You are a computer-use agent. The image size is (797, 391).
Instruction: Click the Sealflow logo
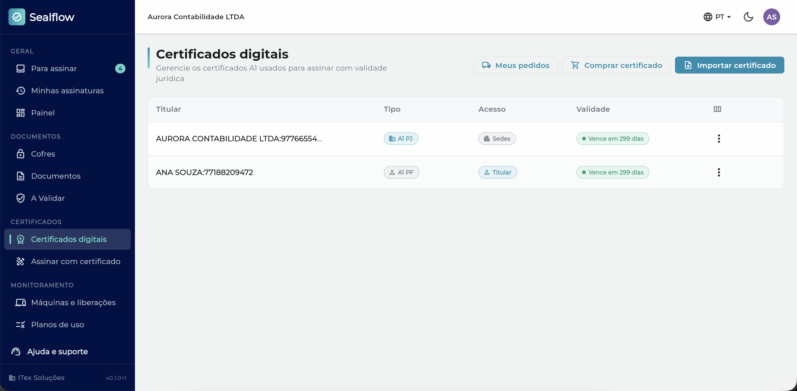[x=41, y=17]
